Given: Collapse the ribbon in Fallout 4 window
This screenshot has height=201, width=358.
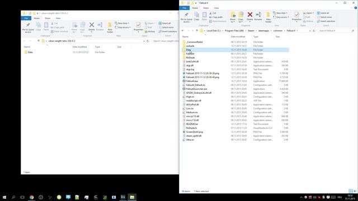Looking at the screenshot, I should tap(352, 8).
